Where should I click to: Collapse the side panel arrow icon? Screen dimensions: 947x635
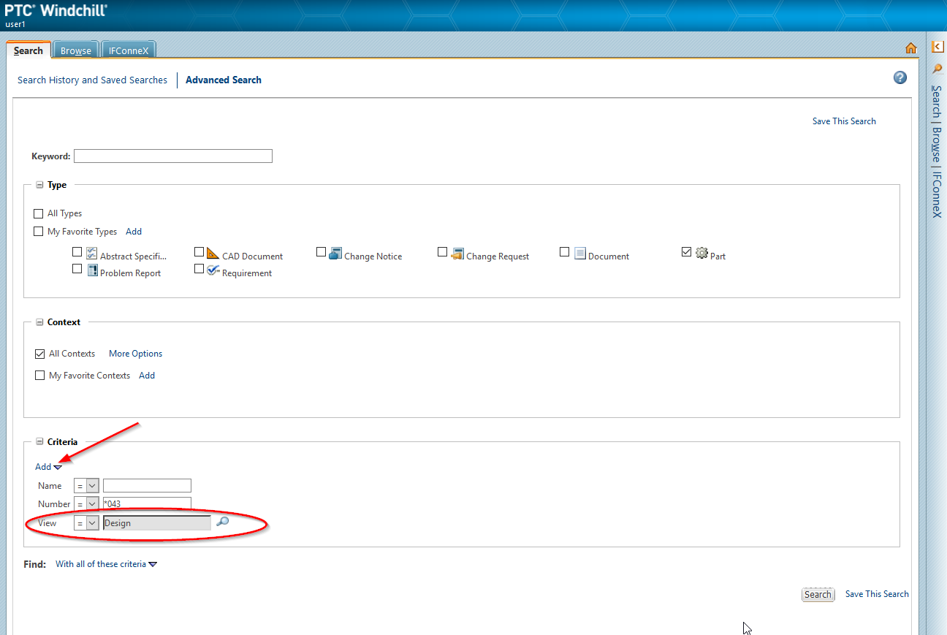(x=938, y=47)
